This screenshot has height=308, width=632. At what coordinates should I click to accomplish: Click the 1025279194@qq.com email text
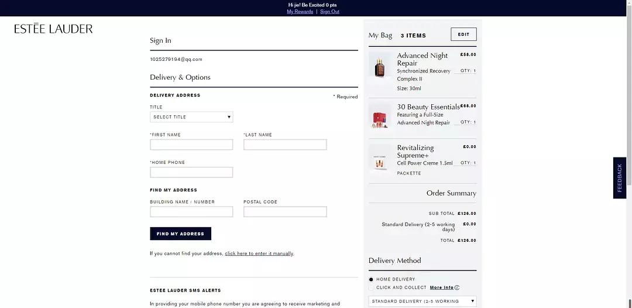[176, 59]
